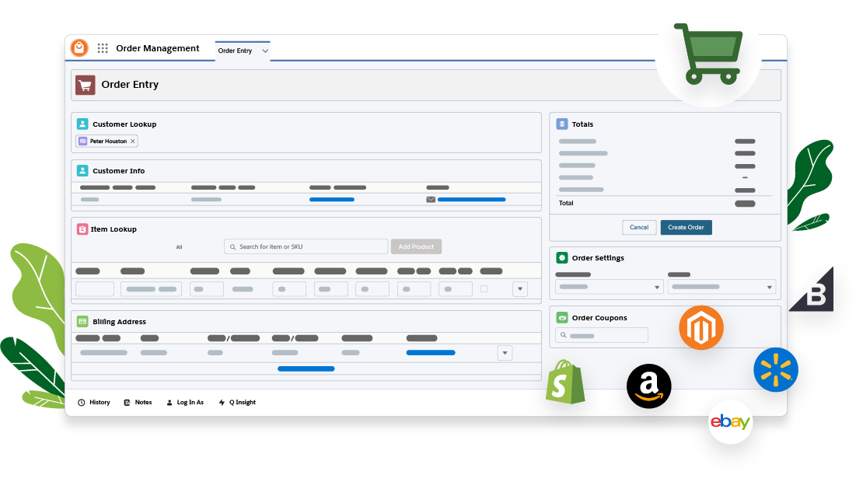Image resolution: width=863 pixels, height=482 pixels.
Task: Click the green Billing Address icon
Action: point(82,321)
